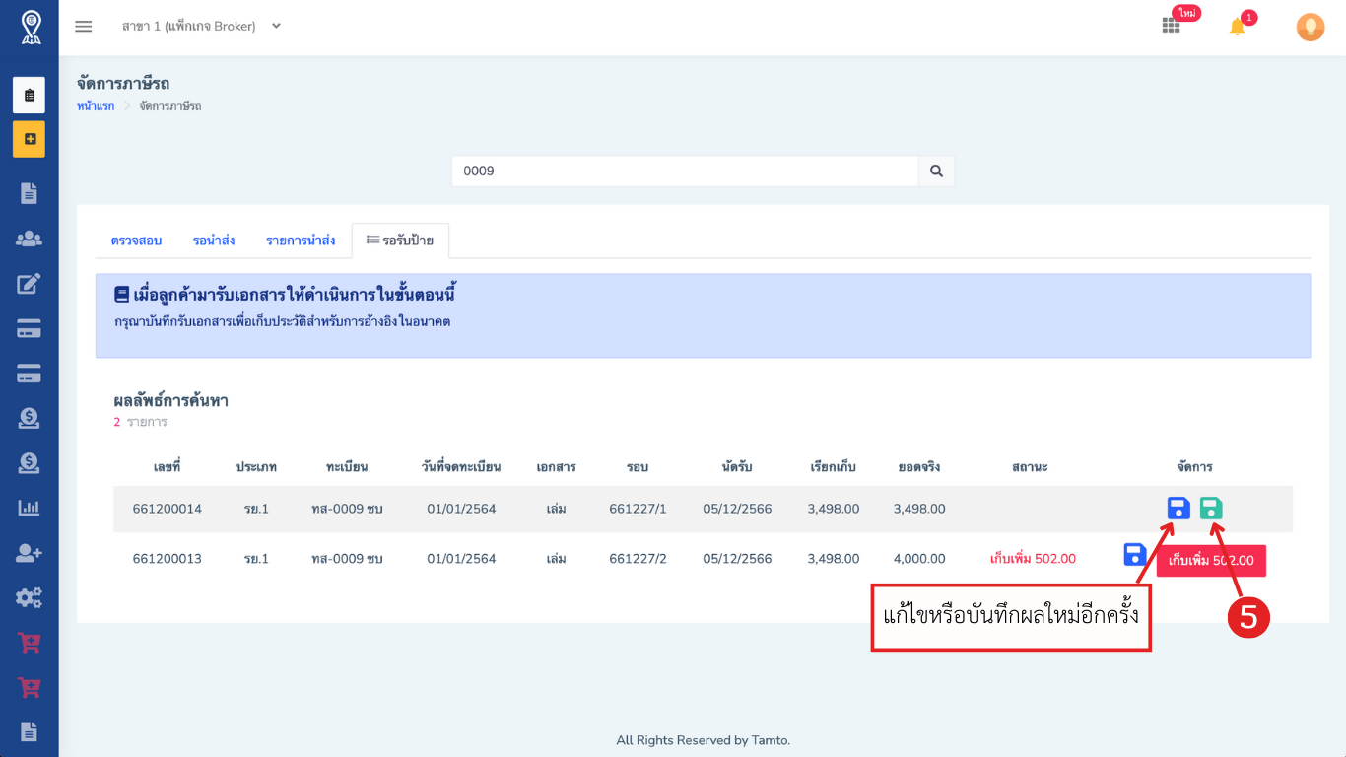Open the white clipboard sidebar icon
This screenshot has height=757, width=1346.
point(29,96)
